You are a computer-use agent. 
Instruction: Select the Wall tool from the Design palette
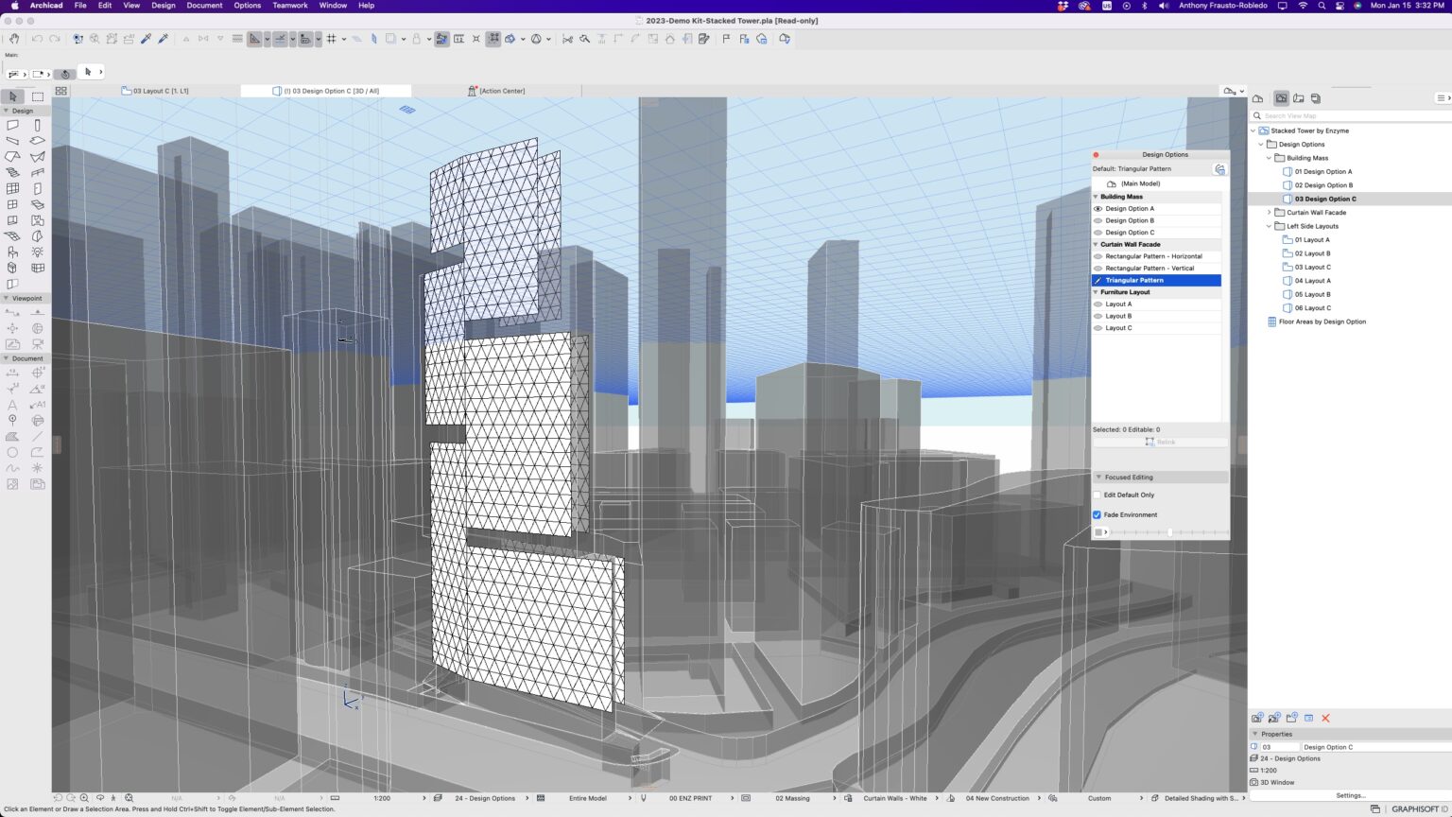(12, 124)
